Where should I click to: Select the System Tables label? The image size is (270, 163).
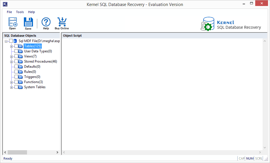click(x=35, y=87)
